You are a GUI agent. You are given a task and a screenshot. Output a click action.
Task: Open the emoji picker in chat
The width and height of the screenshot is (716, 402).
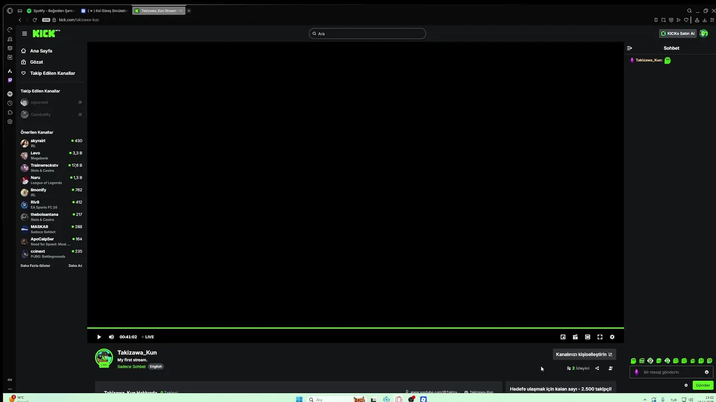coord(706,372)
